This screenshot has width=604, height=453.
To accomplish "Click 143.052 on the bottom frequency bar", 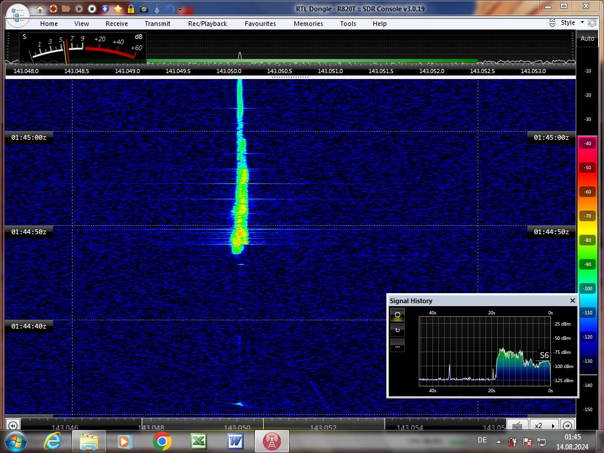I will [x=324, y=427].
